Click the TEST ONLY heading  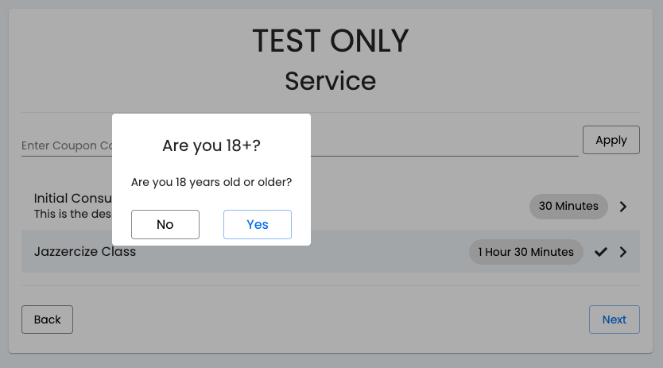point(331,41)
